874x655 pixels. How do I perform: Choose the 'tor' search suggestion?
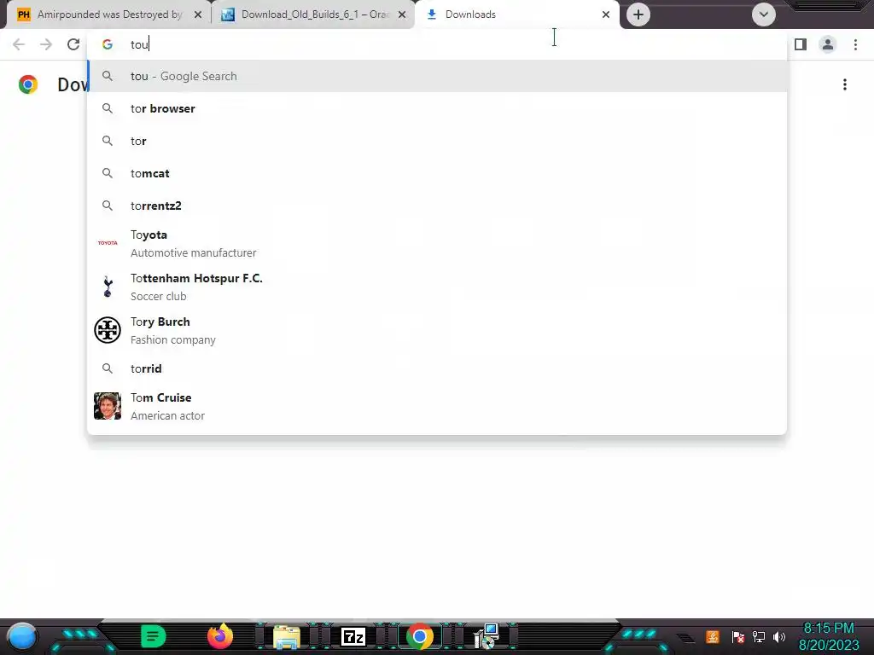coord(438,141)
